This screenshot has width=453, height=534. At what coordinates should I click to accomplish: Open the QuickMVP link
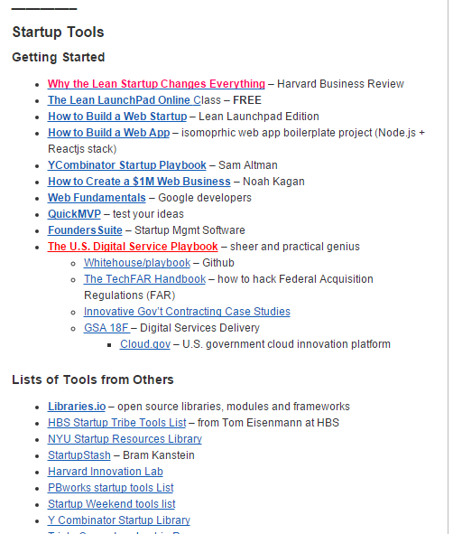click(x=74, y=214)
